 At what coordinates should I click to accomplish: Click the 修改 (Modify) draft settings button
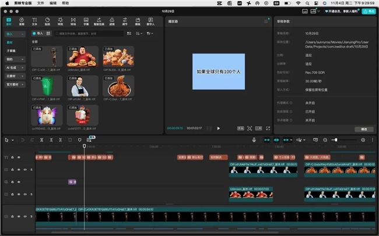pyautogui.click(x=364, y=128)
